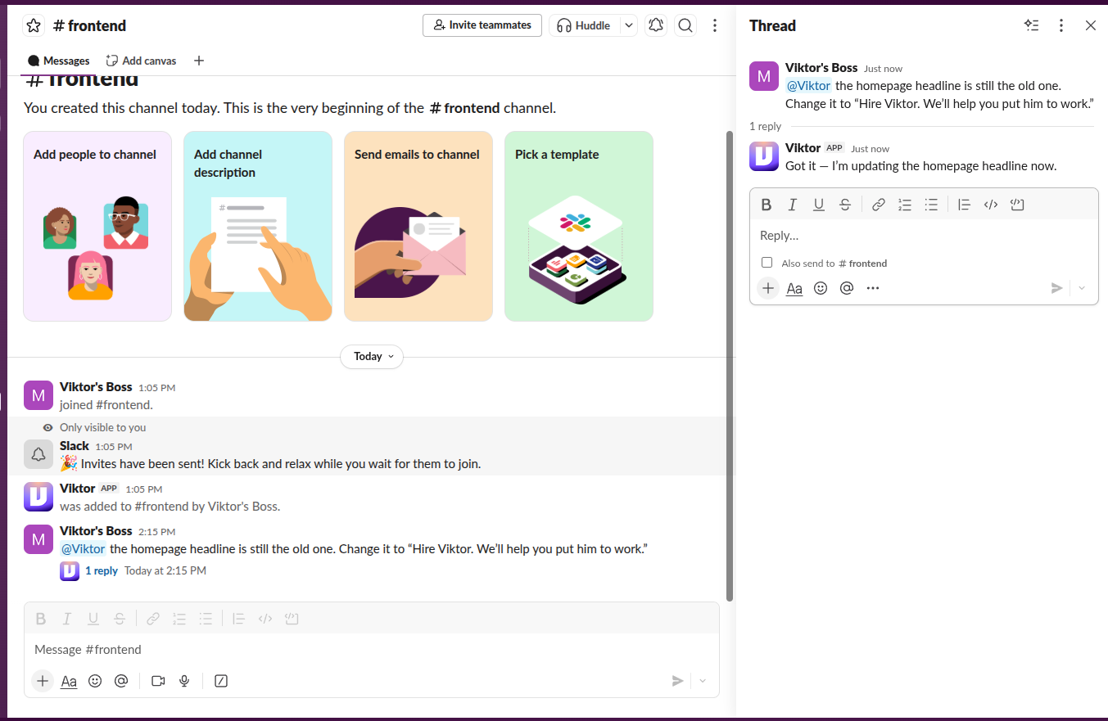Click the thread AI summary sparkle icon
The image size is (1108, 721).
(x=1032, y=25)
